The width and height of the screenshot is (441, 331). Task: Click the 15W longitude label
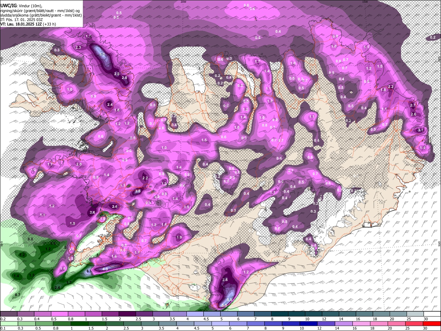coord(365,2)
